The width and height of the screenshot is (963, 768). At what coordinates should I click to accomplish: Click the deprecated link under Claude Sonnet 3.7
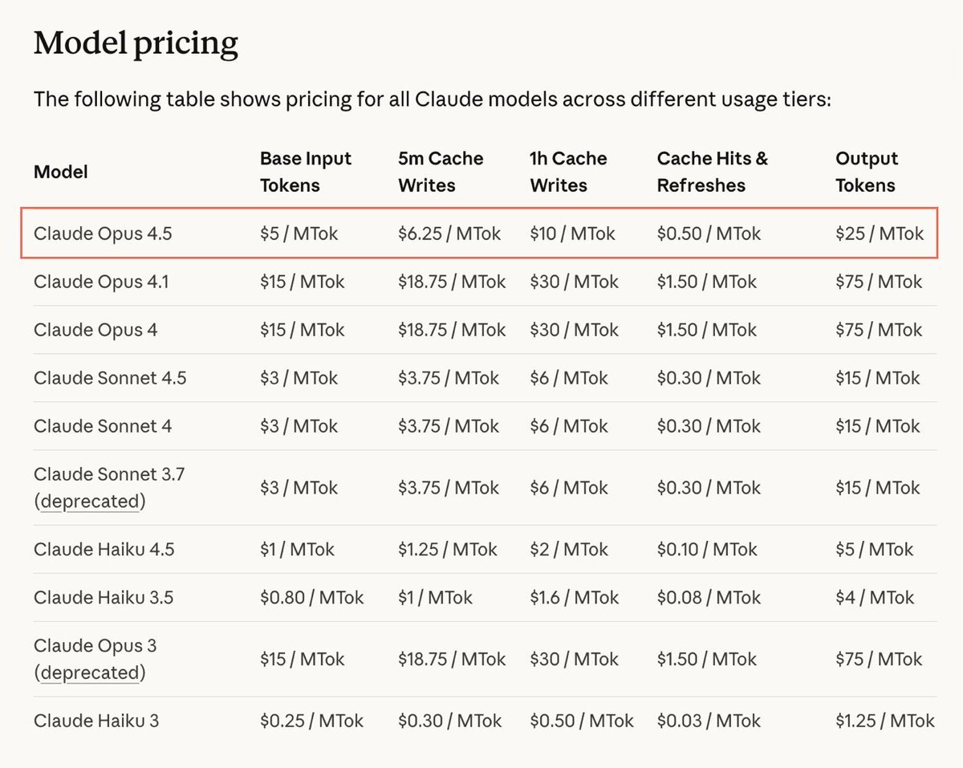coord(91,502)
